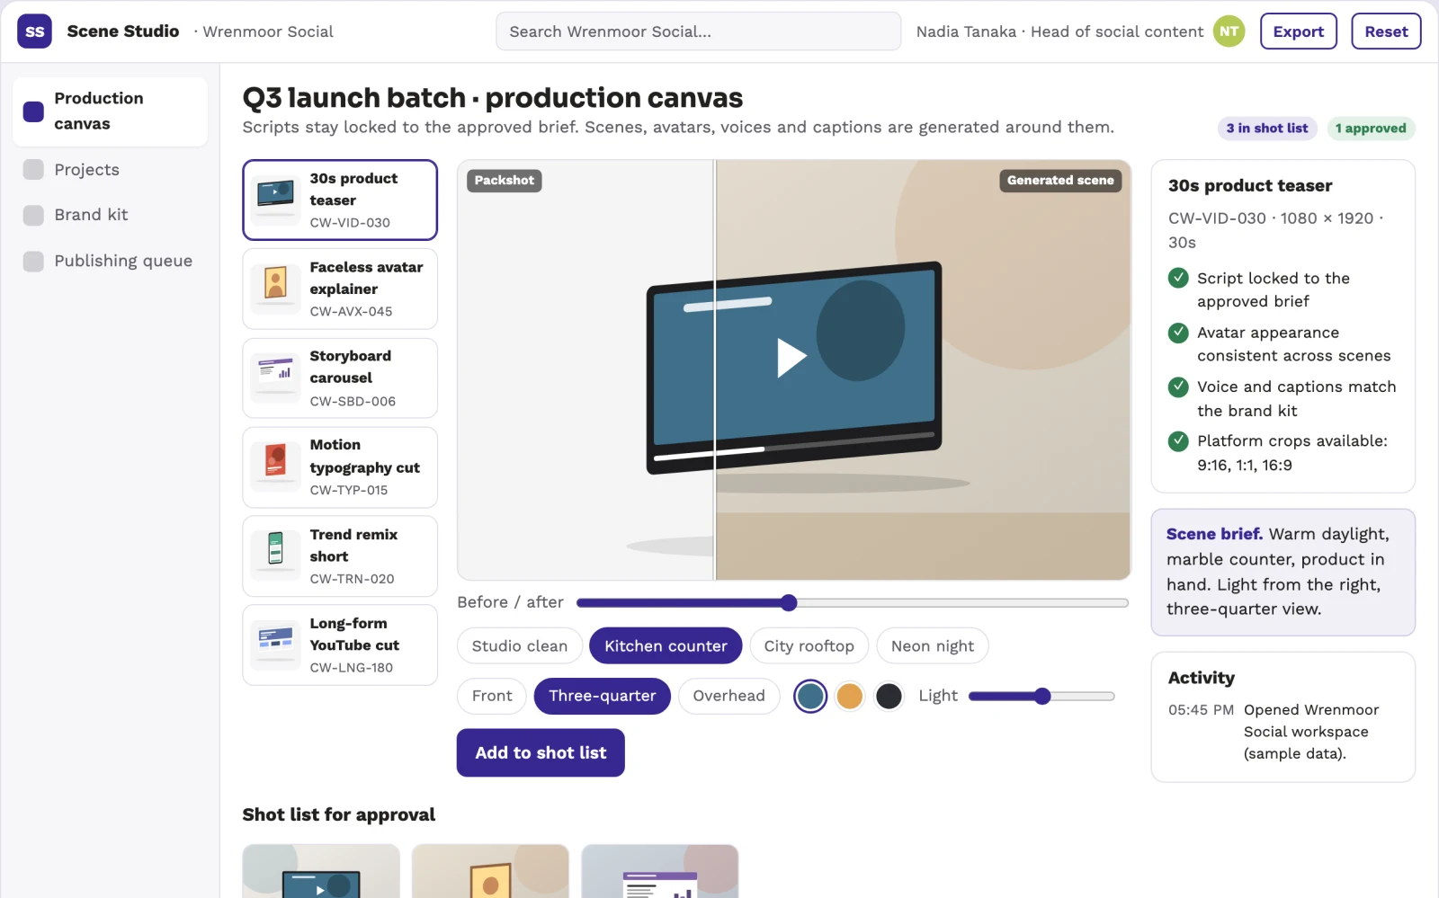The width and height of the screenshot is (1439, 898).
Task: Click the SS Scene Studio logo icon
Action: [34, 31]
